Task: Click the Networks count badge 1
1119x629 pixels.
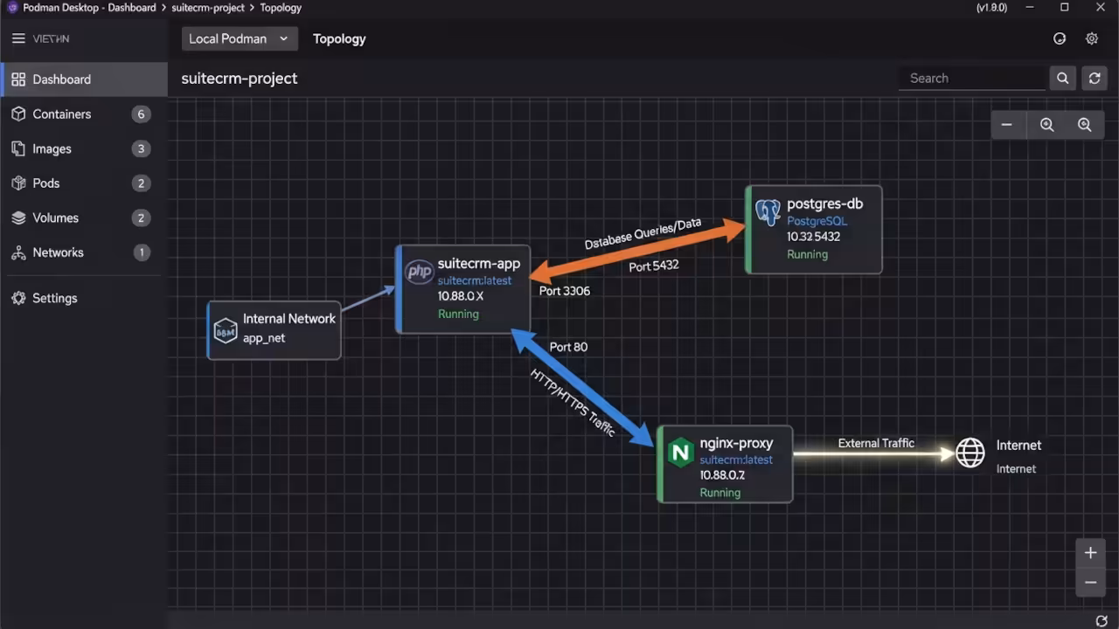Action: tap(141, 252)
